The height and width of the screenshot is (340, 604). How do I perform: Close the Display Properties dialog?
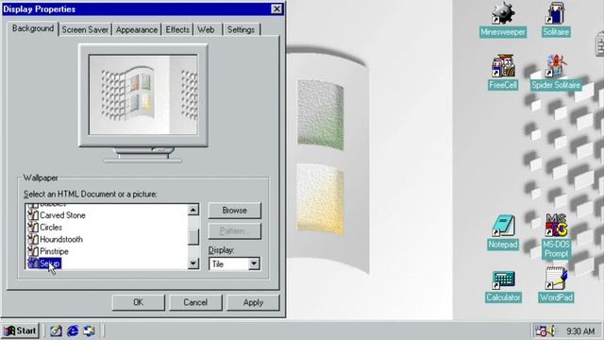(277, 8)
